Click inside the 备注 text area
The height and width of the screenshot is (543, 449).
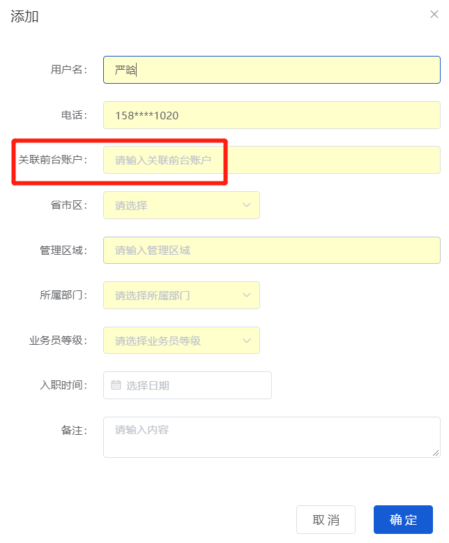click(272, 437)
